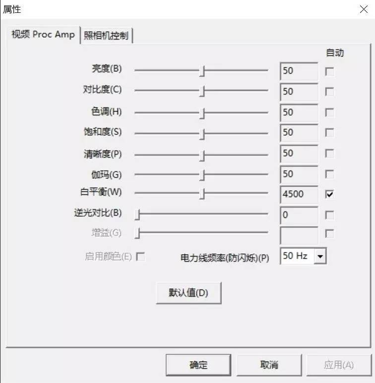Switch to the 照相机控制 tab
The height and width of the screenshot is (383, 375).
(x=106, y=36)
